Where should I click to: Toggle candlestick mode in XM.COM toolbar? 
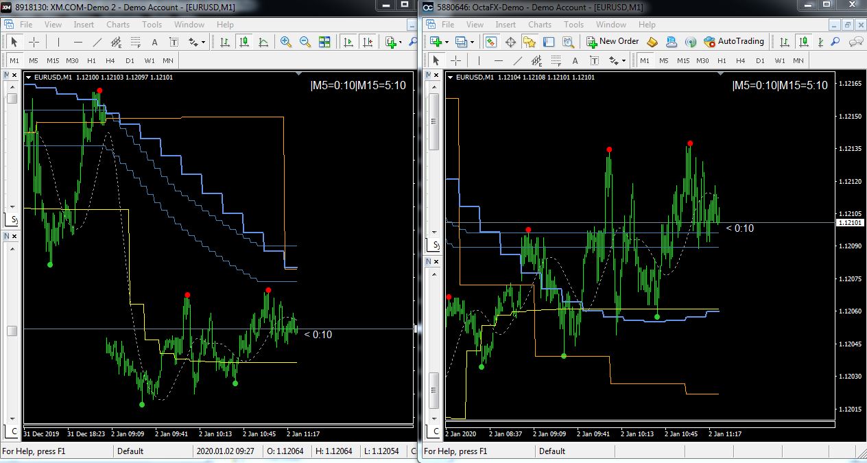point(244,42)
